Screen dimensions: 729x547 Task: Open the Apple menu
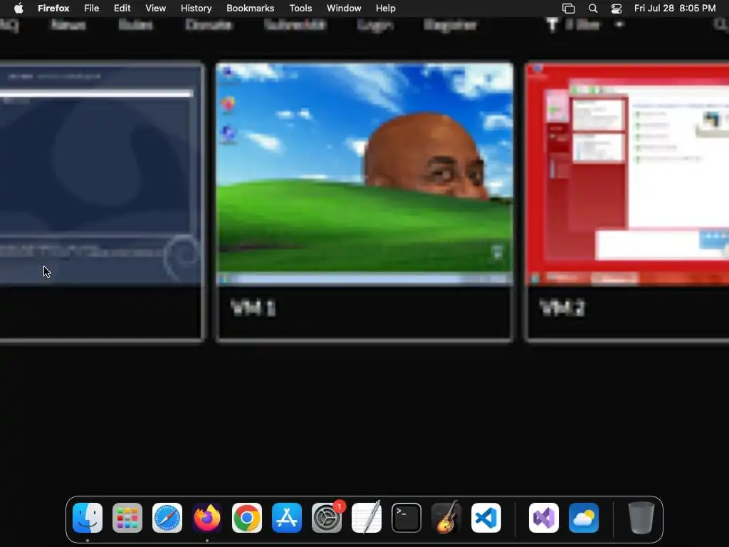pos(19,8)
